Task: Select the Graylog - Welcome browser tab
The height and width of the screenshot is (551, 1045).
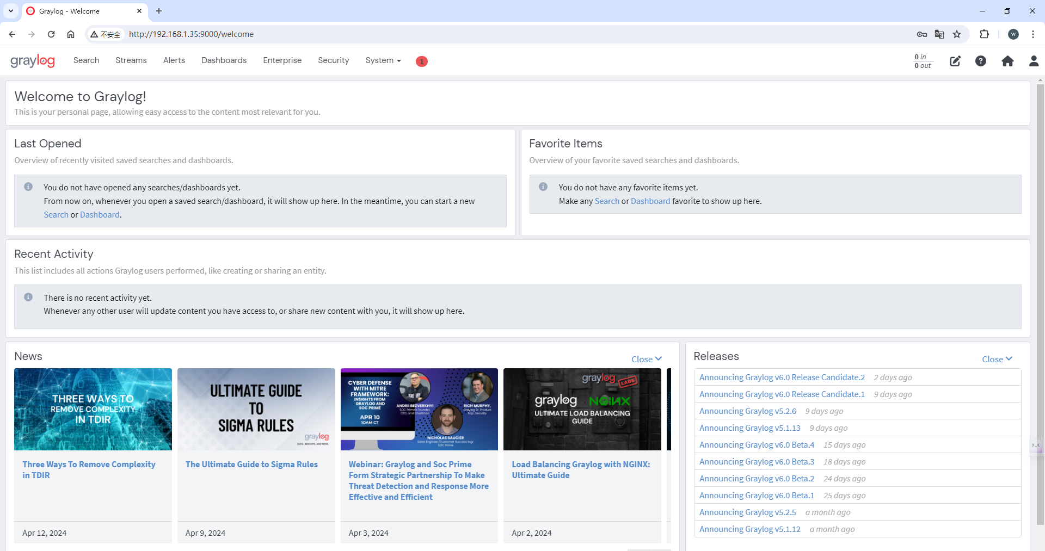Action: (x=85, y=11)
